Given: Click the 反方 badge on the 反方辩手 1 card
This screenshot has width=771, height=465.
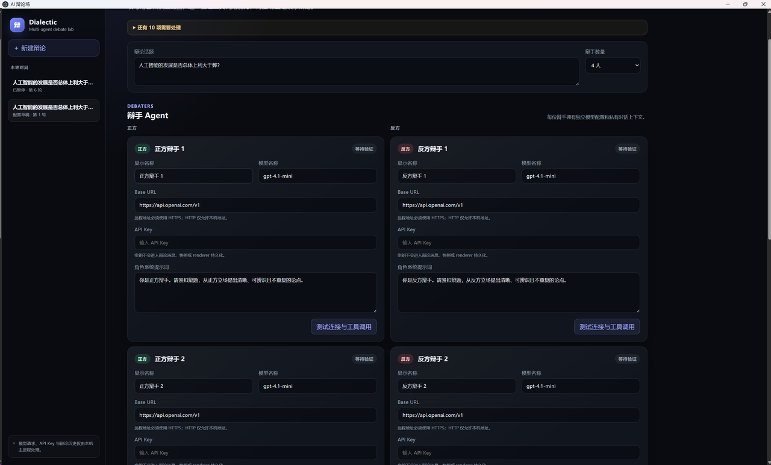Looking at the screenshot, I should click(405, 149).
